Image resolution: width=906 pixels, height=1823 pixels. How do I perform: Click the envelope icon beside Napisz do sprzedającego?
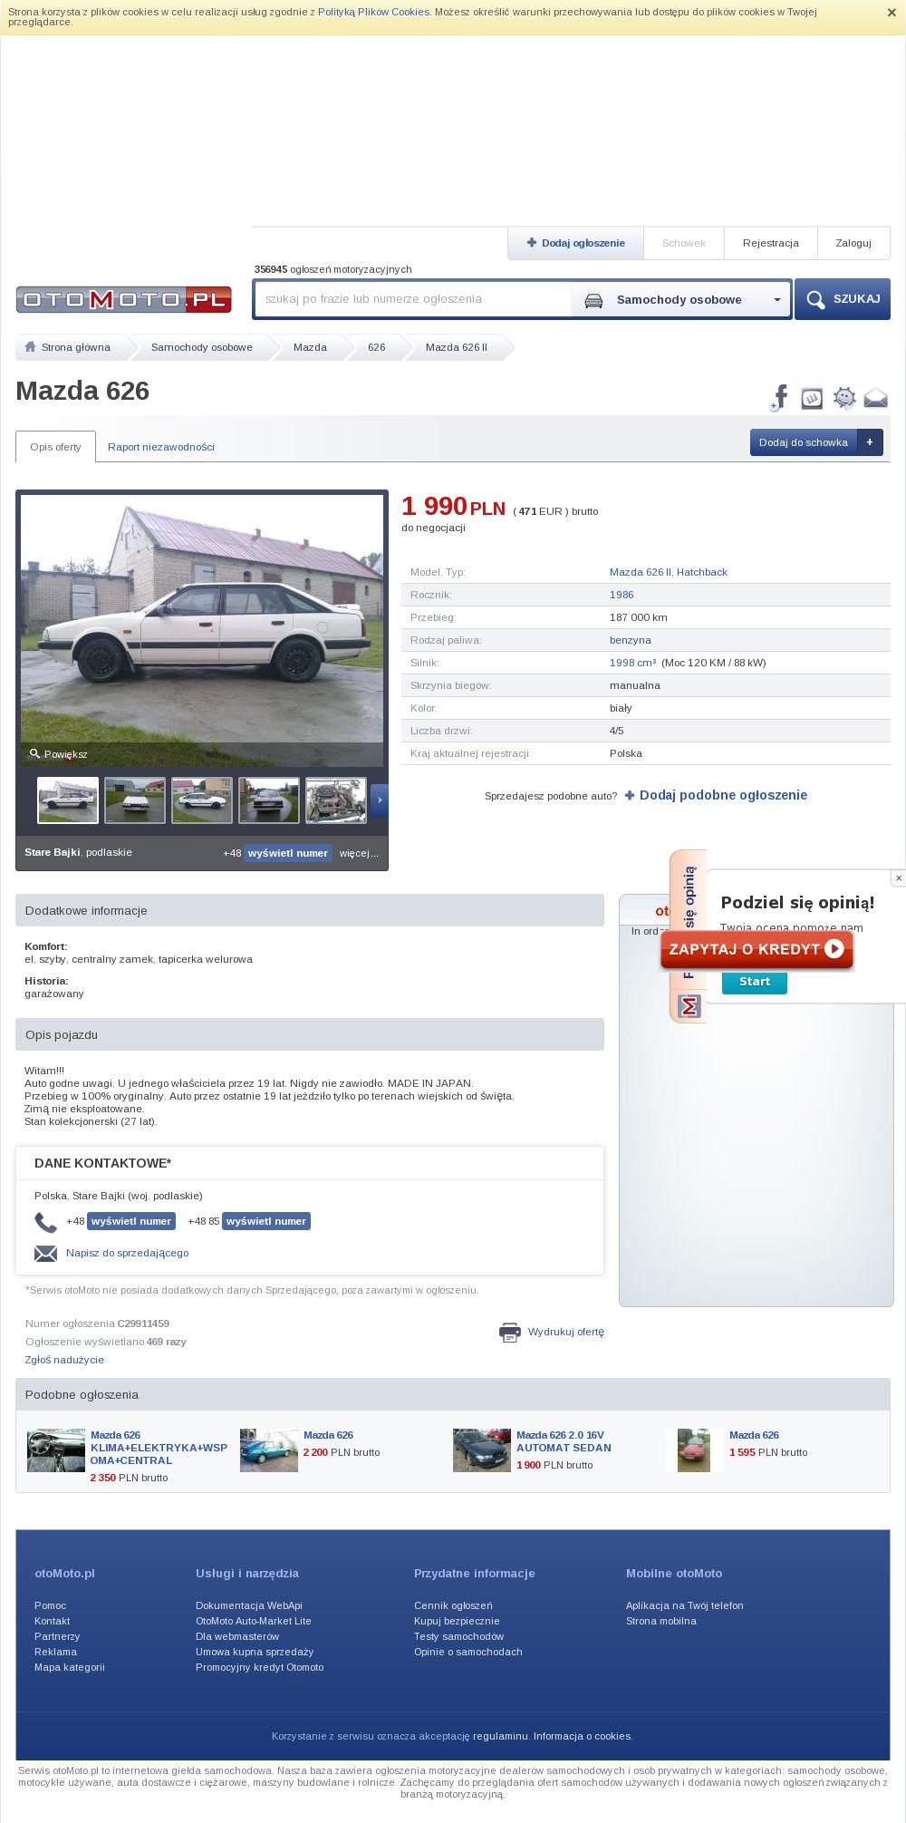[x=45, y=1253]
